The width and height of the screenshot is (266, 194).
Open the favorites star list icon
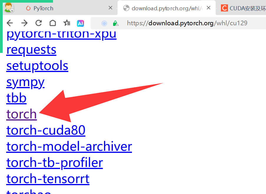point(67,23)
